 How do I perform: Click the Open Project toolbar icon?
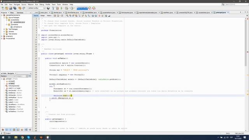tap(11, 8)
